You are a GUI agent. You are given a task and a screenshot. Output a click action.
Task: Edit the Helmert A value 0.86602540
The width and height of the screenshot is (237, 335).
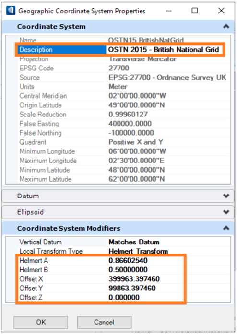tap(128, 260)
